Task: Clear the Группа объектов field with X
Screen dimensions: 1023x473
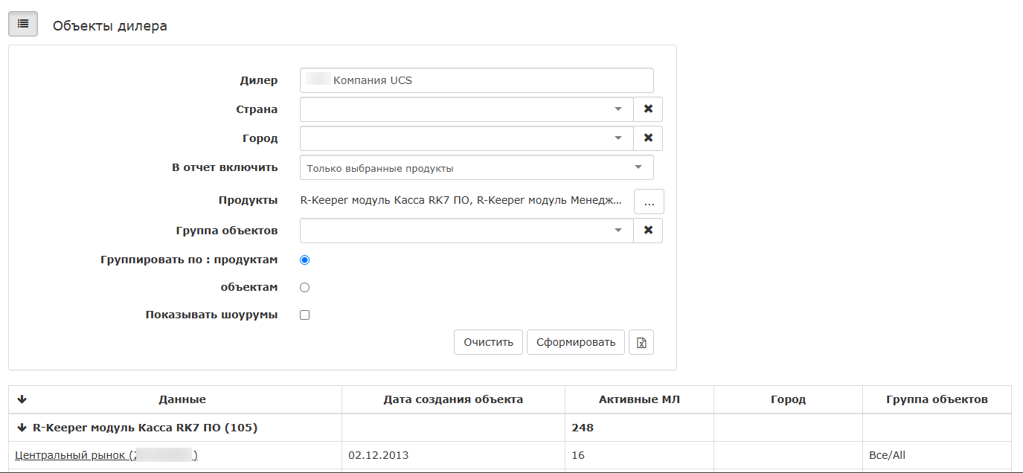Action: coord(647,231)
